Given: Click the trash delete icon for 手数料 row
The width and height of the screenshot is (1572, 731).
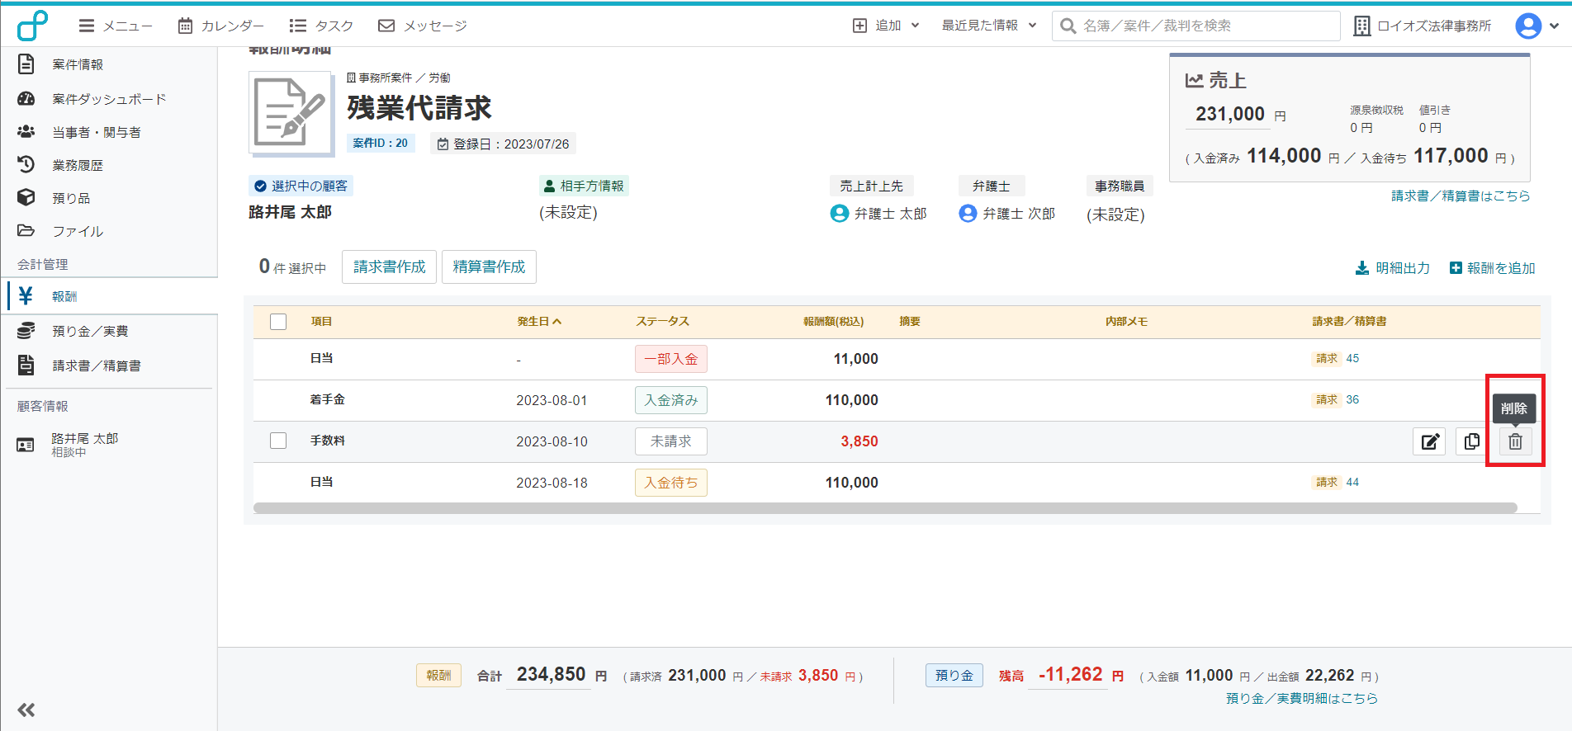Looking at the screenshot, I should point(1515,441).
